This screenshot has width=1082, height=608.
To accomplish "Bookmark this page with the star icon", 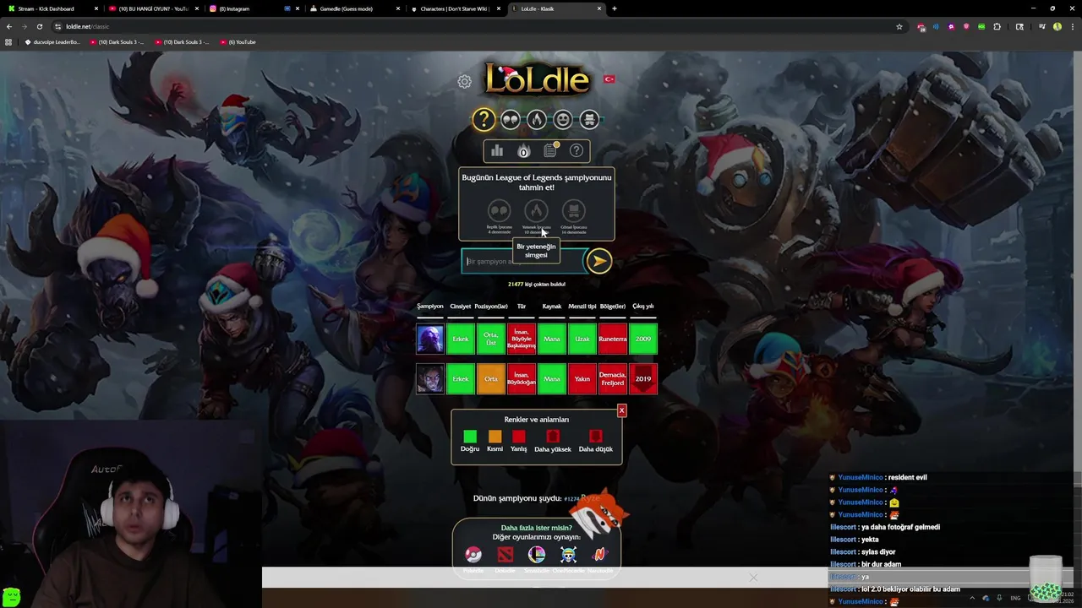I will click(899, 26).
